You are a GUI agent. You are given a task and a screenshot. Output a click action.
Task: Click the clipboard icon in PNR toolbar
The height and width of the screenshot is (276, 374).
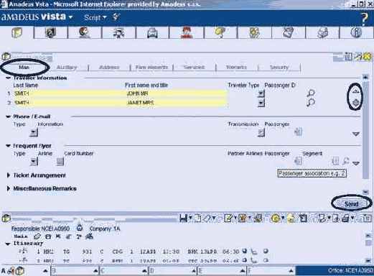coord(304,218)
